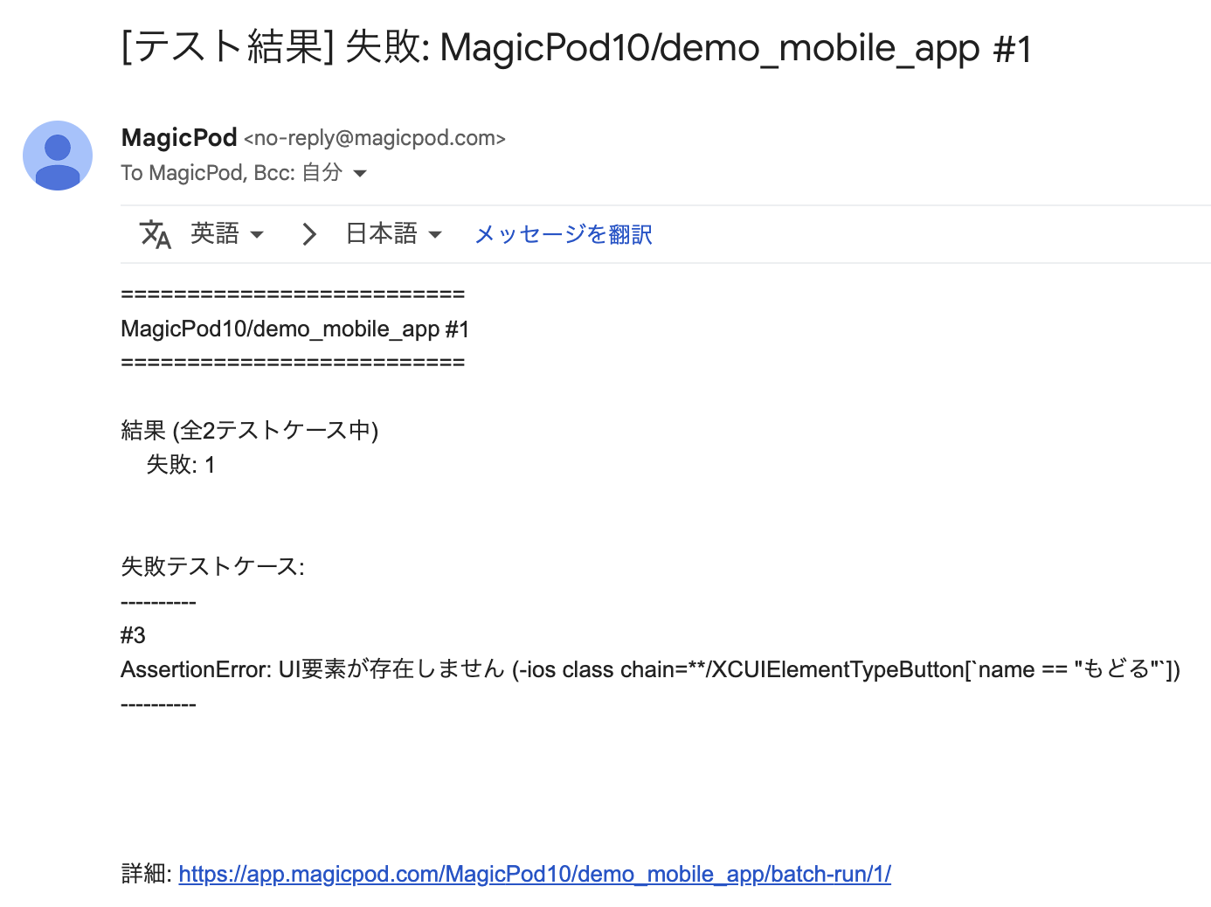Open the 英語 source language dropdown
1211x907 pixels.
pos(227,234)
